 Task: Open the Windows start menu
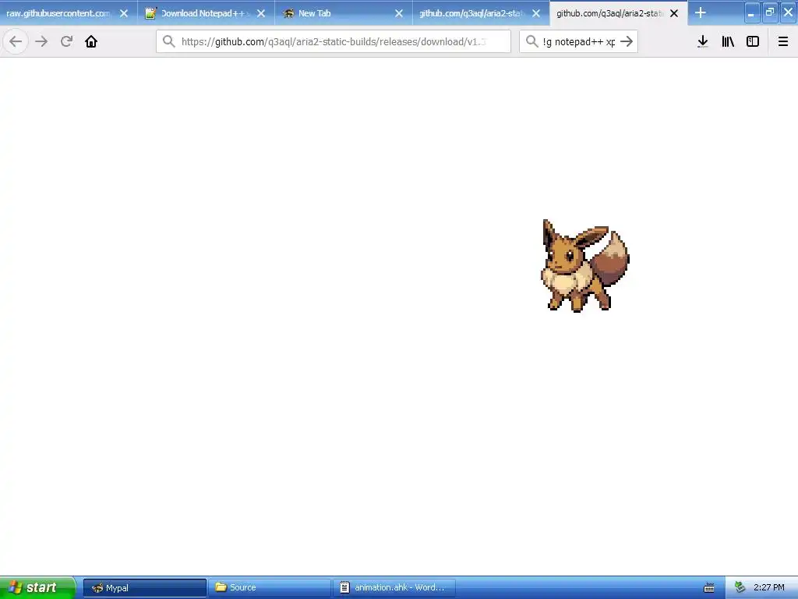click(37, 587)
